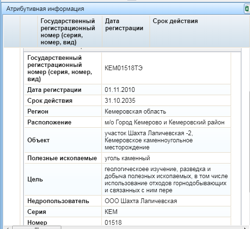Screen dimensions: 250x229
Task: Click horizontal scrollbar thumb at bottom
Action: [37, 228]
